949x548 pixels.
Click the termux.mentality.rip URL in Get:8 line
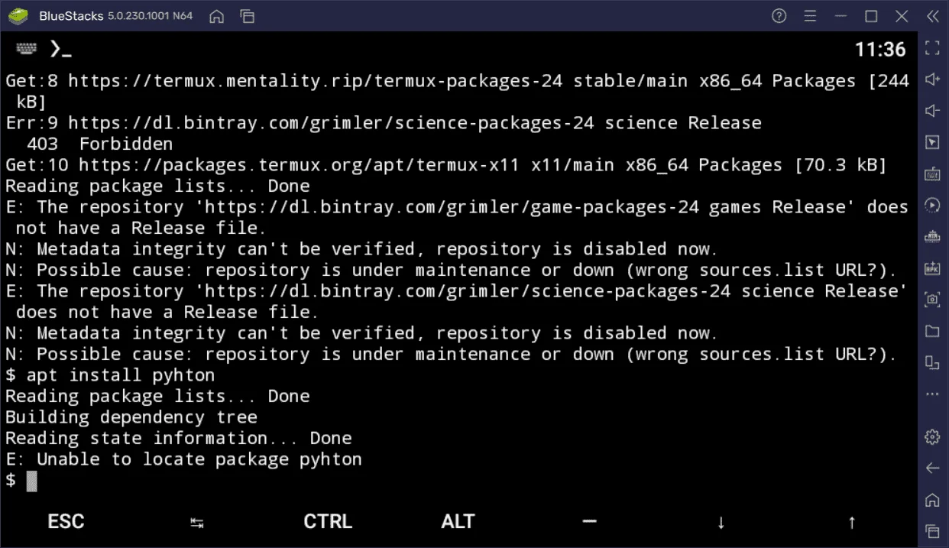pyautogui.click(x=315, y=81)
